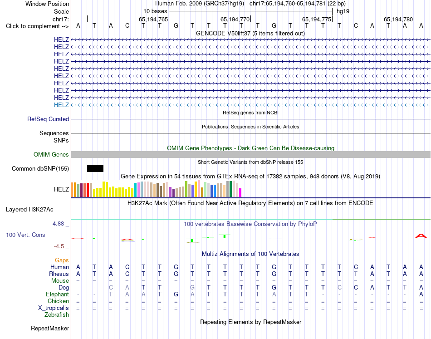Open '100 vertebrates Basewise Conservation by PhyloP' title
The image size is (431, 339).
[x=250, y=224]
